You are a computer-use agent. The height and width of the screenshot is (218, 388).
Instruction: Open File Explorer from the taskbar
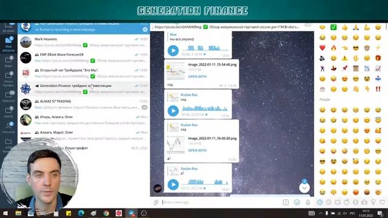18,213
